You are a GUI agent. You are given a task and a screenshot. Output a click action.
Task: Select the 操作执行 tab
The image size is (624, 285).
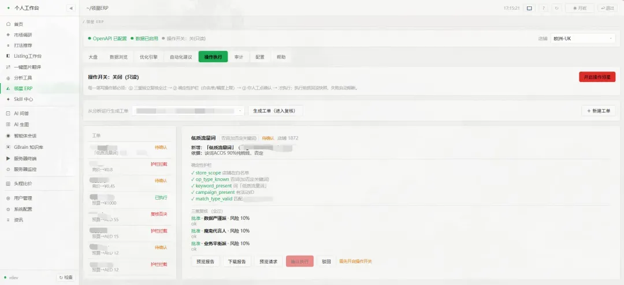coord(213,57)
